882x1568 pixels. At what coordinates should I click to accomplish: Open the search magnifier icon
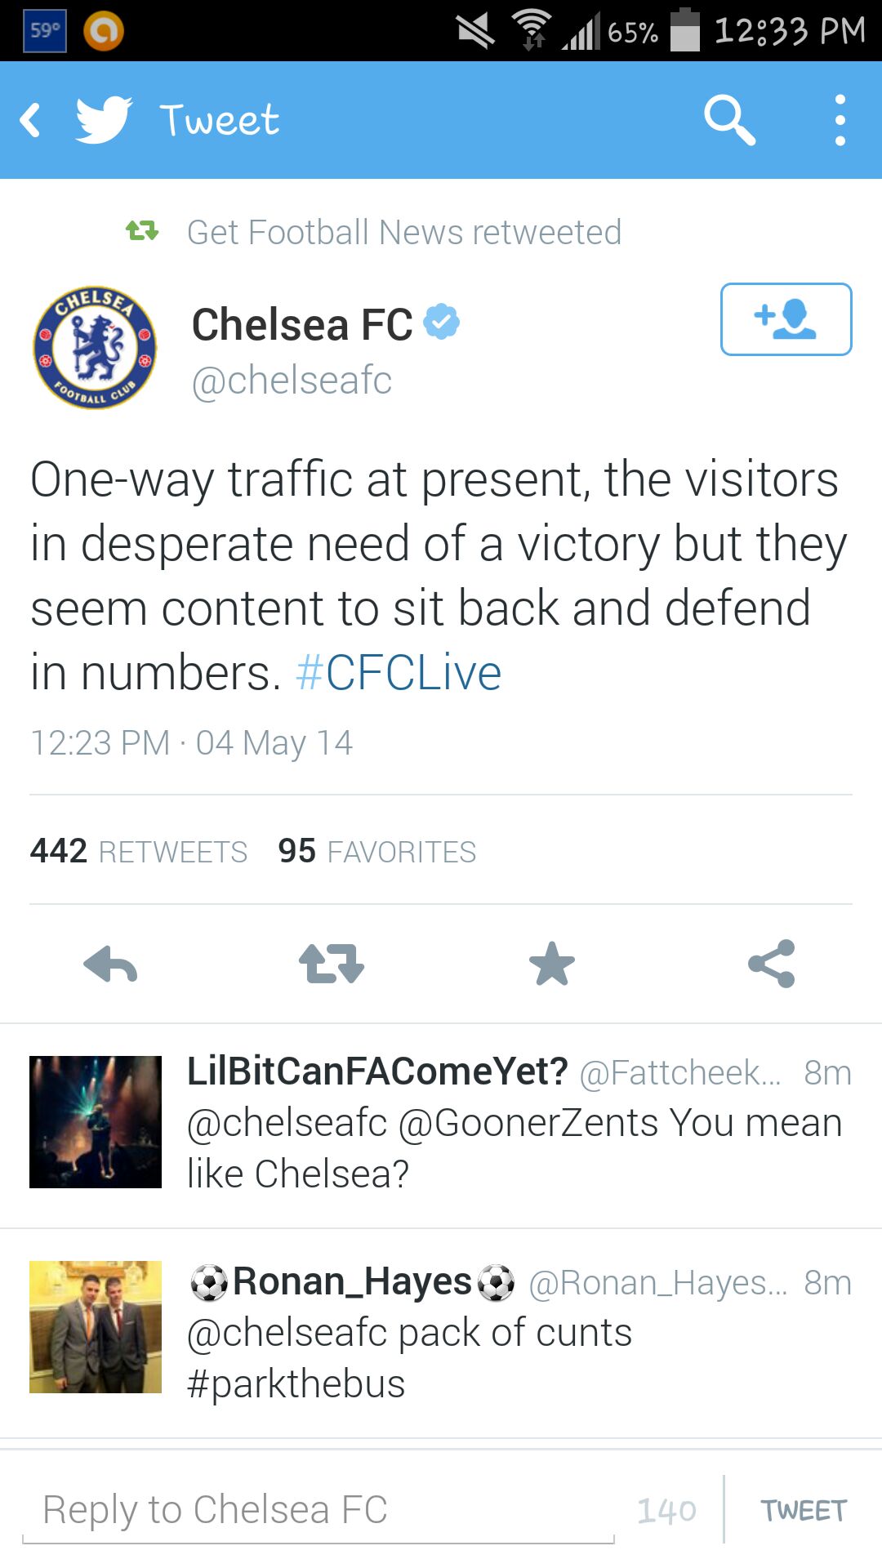point(729,120)
